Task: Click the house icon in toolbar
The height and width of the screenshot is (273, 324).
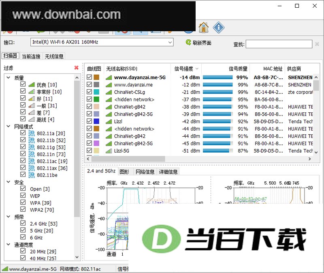Action: [x=204, y=27]
